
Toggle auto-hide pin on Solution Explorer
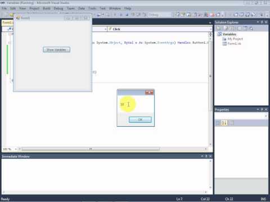click(262, 22)
